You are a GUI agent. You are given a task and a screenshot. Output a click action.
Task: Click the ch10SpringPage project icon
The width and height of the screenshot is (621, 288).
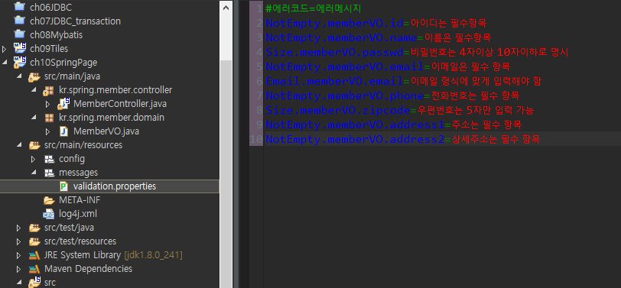[x=20, y=62]
